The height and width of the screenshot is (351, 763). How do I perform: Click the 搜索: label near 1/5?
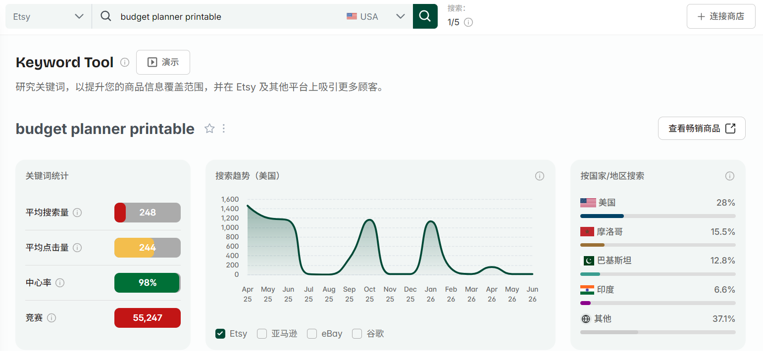(x=457, y=8)
